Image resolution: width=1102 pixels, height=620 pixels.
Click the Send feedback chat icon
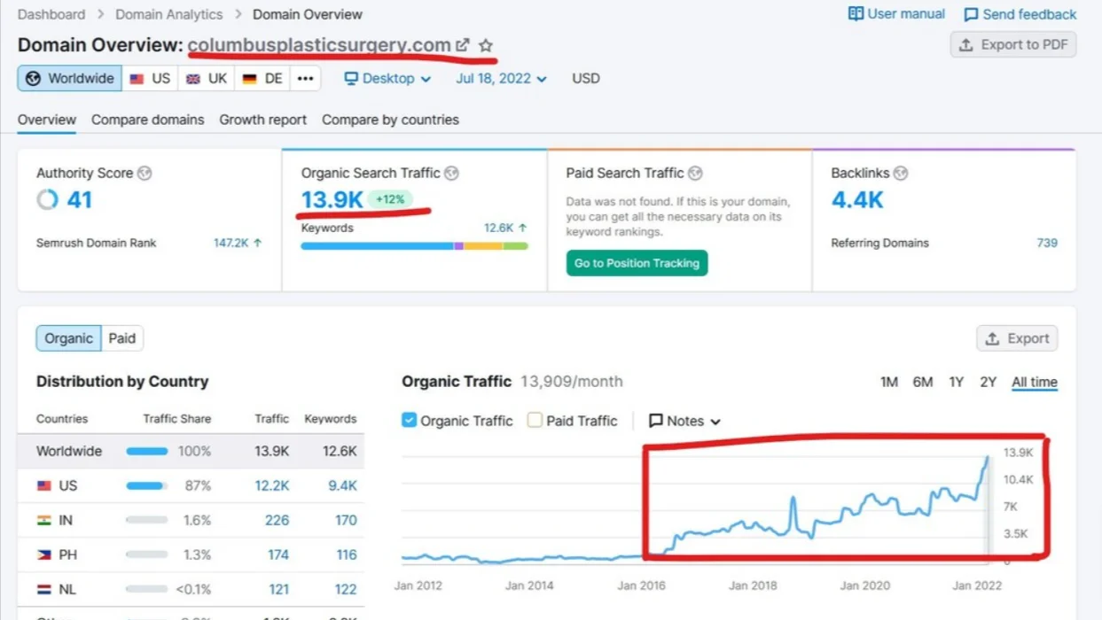971,15
